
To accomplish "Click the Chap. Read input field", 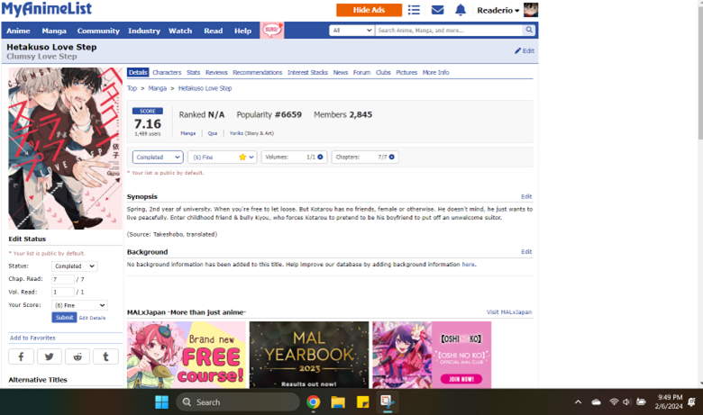I will point(62,279).
